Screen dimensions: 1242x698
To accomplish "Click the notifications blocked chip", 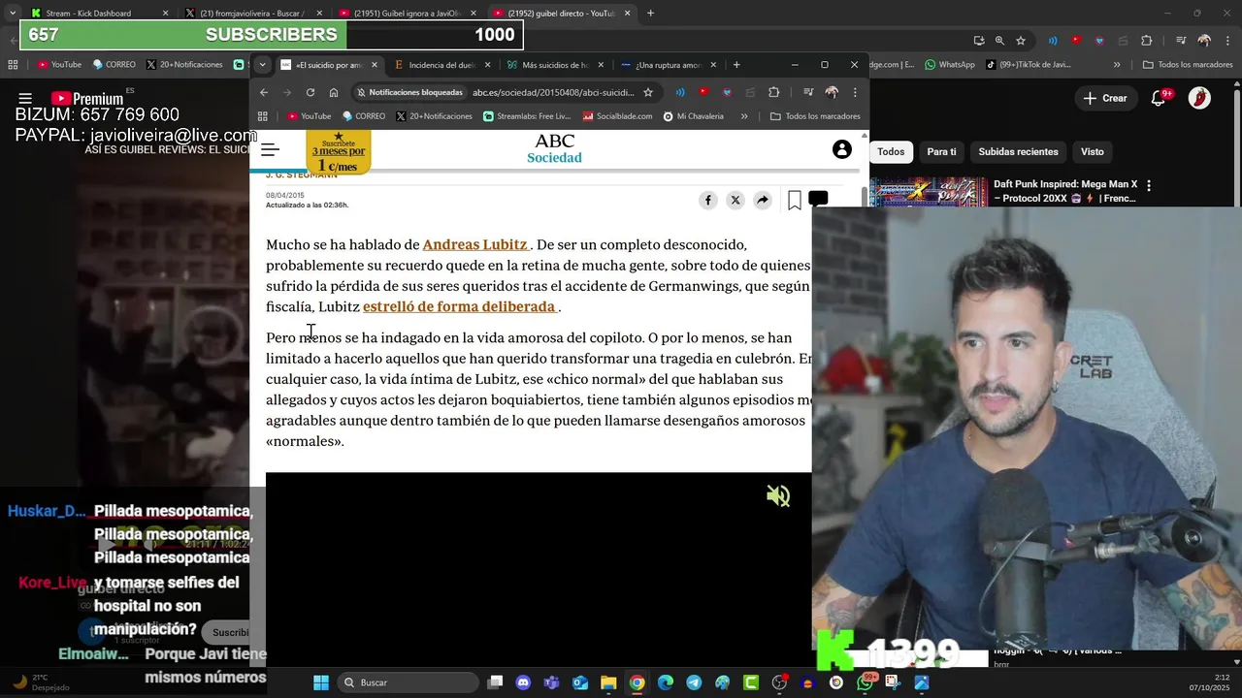I will 409,92.
